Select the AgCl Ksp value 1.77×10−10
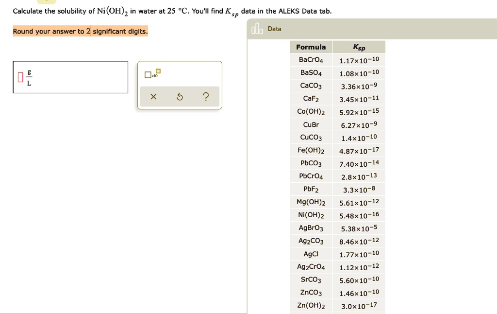 point(359,253)
